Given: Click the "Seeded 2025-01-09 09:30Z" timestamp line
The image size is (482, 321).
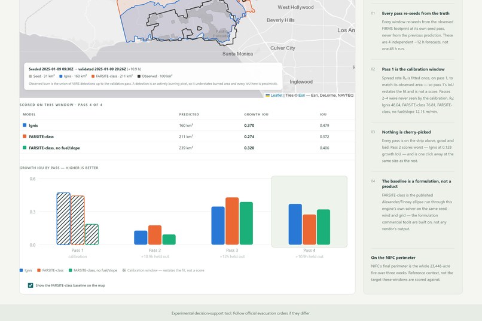Looking at the screenshot, I should point(85,69).
